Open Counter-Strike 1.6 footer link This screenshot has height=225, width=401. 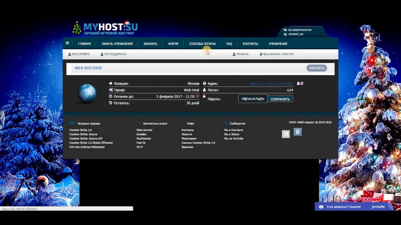(81, 130)
